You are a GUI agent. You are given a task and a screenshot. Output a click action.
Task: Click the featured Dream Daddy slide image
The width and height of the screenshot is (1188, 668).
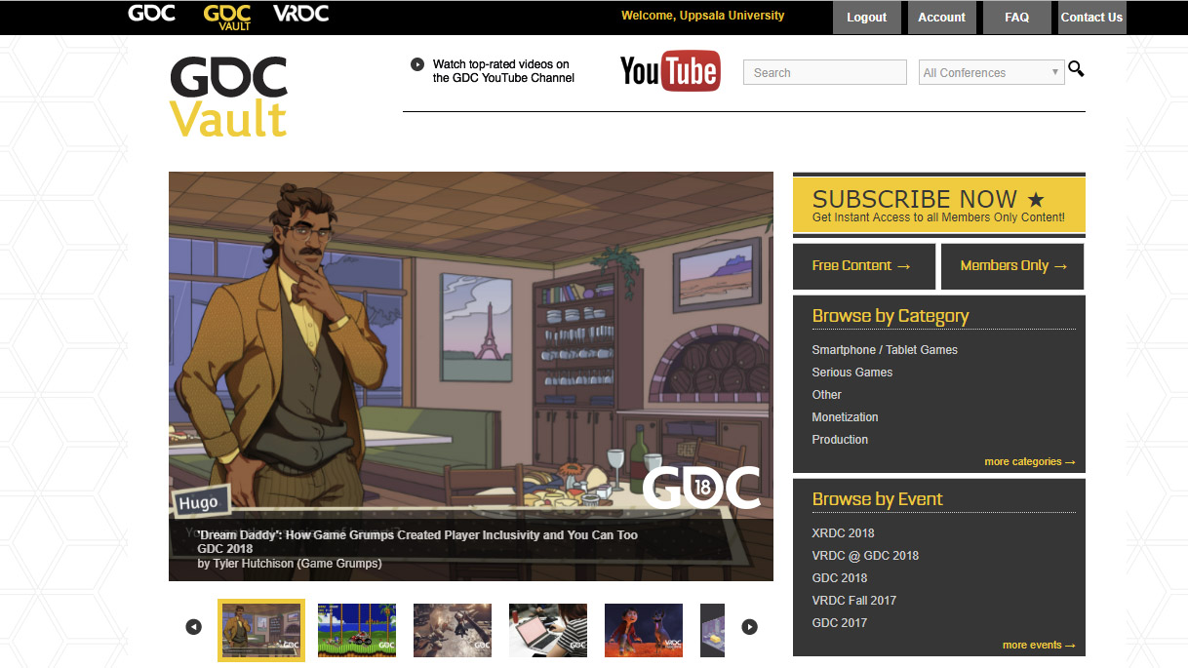[x=471, y=376]
